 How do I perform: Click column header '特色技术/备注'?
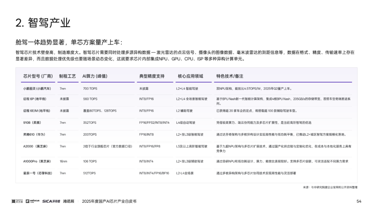(230, 76)
